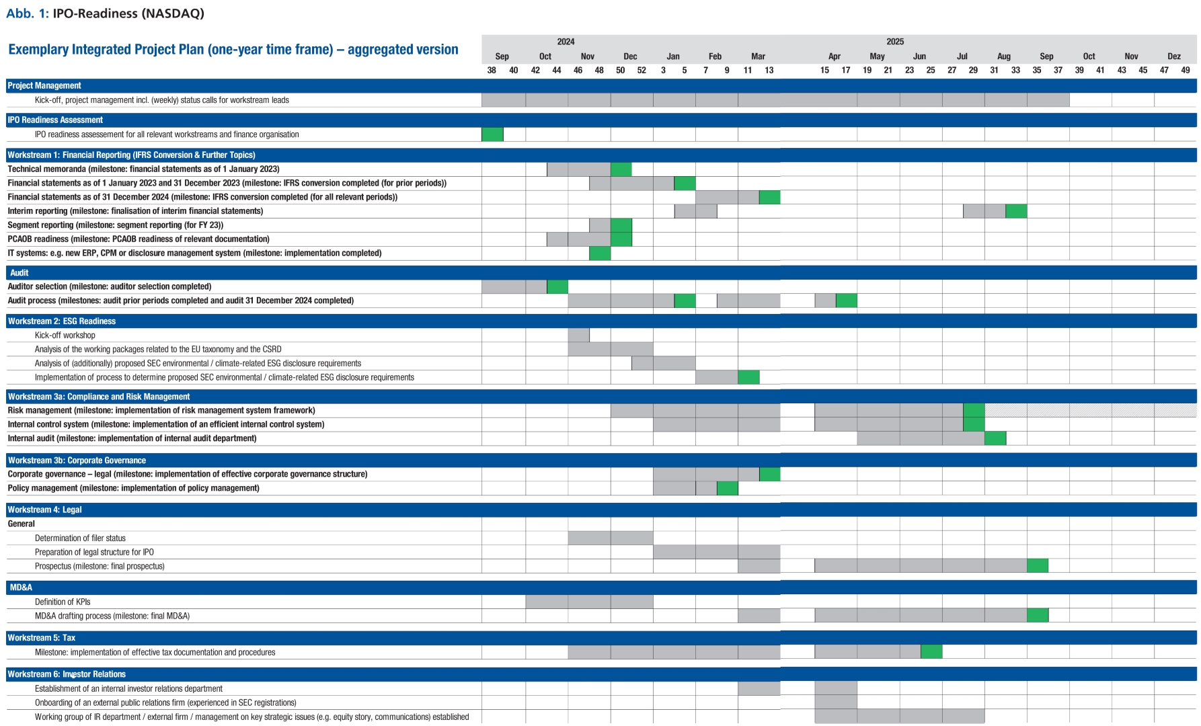The image size is (1201, 726).
Task: Click the Mar month column header
Action: coord(758,56)
